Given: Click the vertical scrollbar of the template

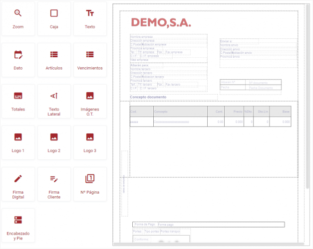Looking at the screenshot, I should pos(308,100).
